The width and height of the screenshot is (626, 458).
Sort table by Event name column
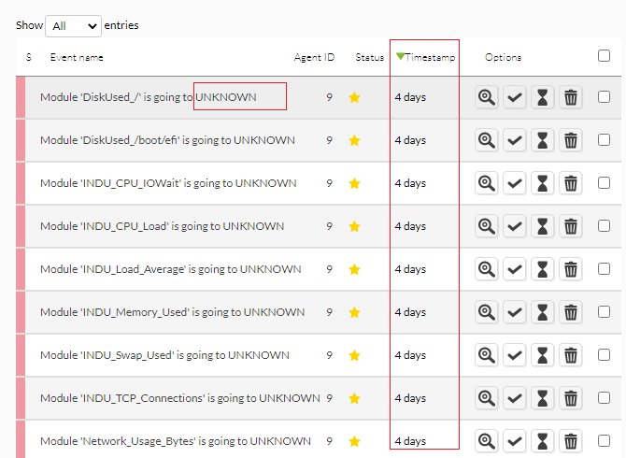coord(77,57)
